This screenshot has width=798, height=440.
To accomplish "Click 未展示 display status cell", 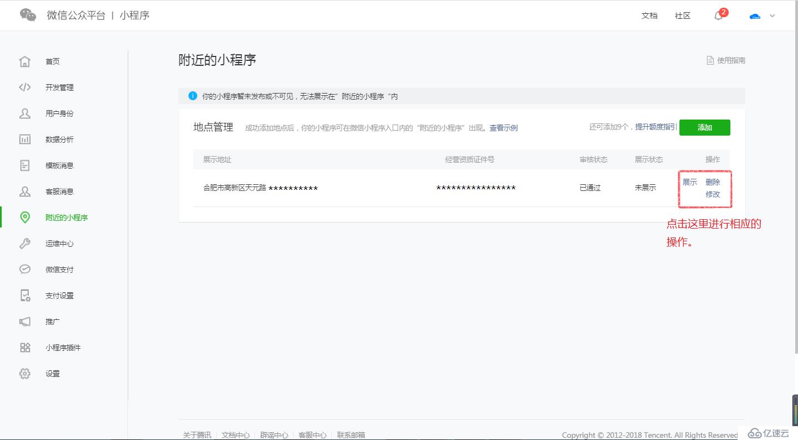I will (646, 188).
